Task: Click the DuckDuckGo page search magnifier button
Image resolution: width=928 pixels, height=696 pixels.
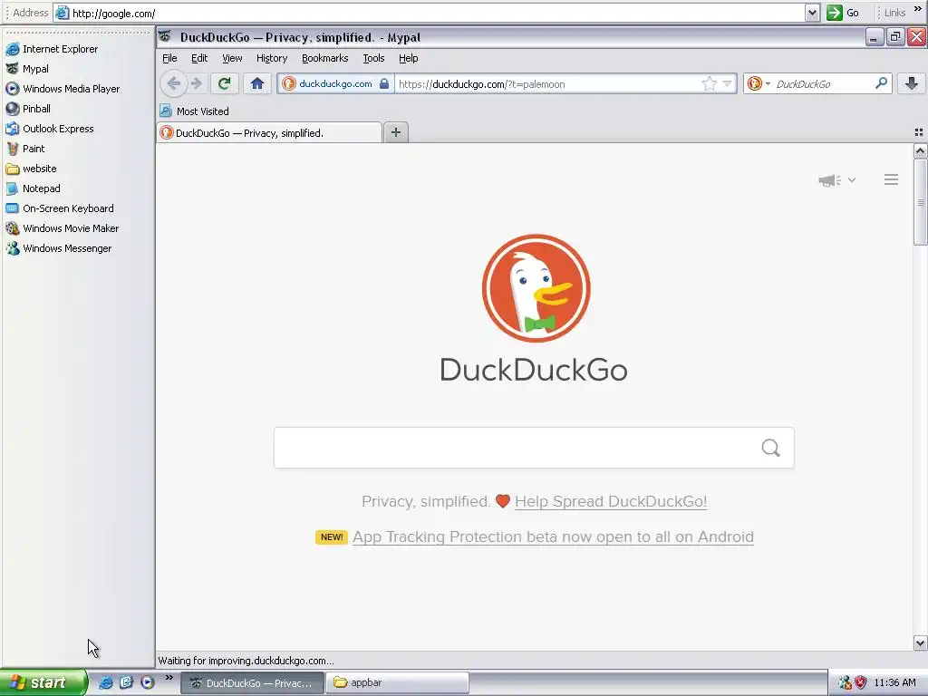Action: tap(770, 448)
